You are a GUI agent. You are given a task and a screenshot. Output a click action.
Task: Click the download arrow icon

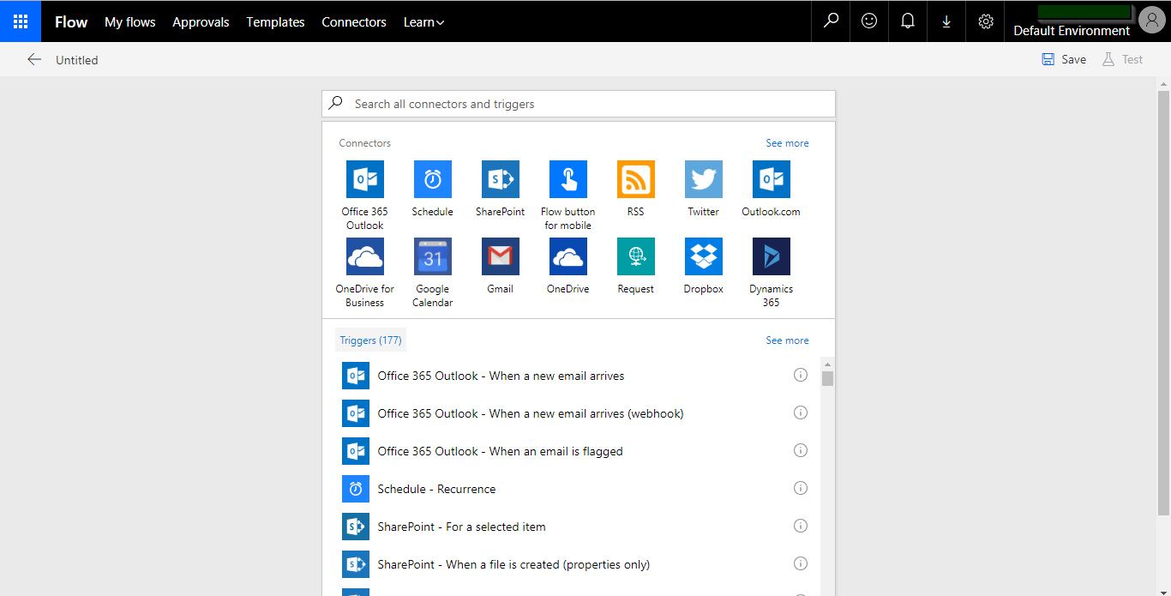(946, 21)
